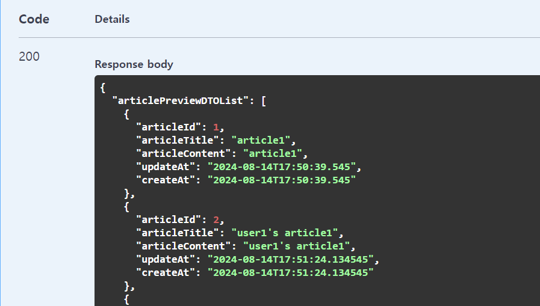Click the second "articleId" key label
This screenshot has width=540, height=306.
pos(169,219)
